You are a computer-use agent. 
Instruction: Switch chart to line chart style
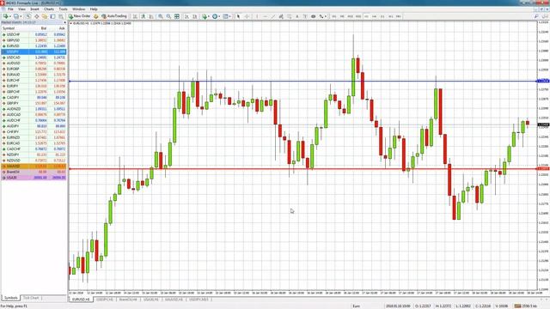pos(151,16)
